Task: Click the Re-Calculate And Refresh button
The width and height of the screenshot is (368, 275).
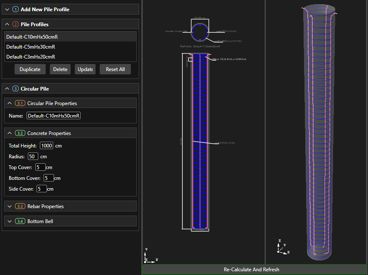Action: coord(251,270)
